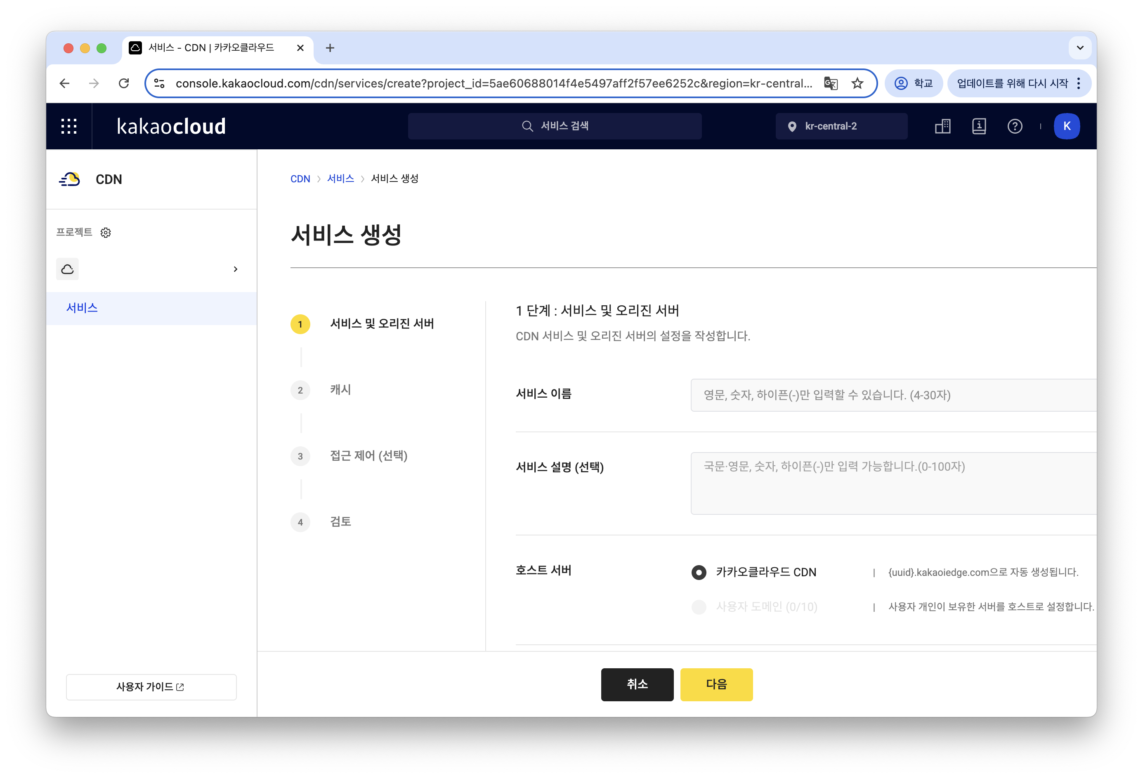Click the 다음 button
This screenshot has height=778, width=1143.
point(716,684)
